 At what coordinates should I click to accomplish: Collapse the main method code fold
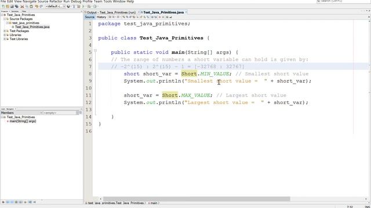(x=95, y=50)
